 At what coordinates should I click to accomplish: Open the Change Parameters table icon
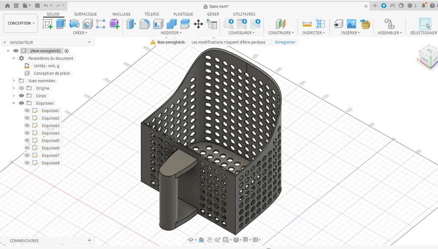212,24
